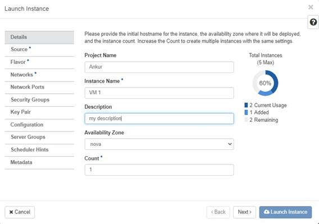Cancel the instance launch

(20, 212)
